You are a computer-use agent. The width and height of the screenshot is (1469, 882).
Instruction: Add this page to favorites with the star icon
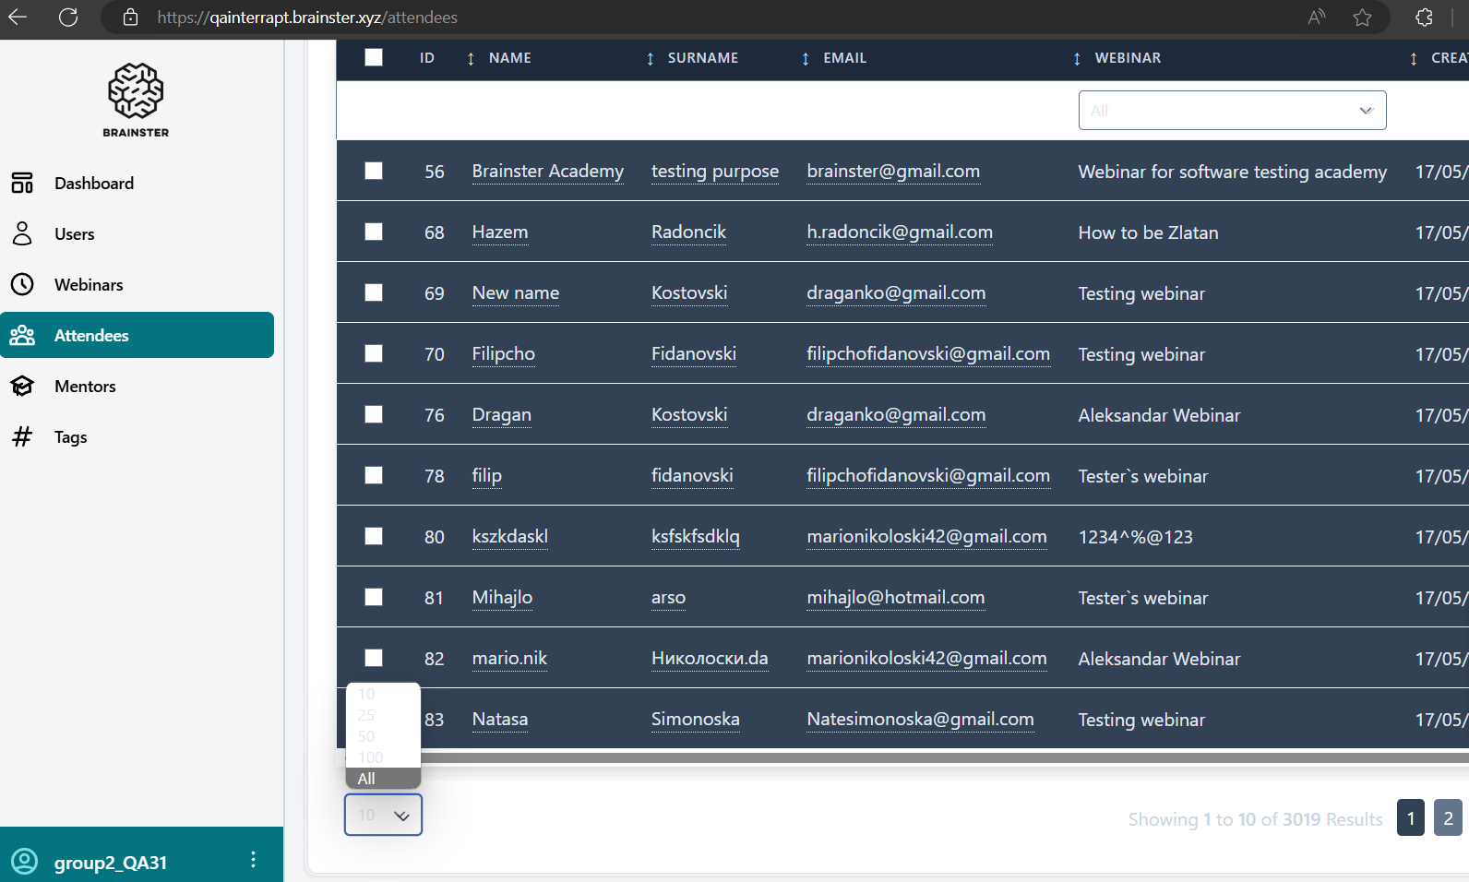pyautogui.click(x=1362, y=18)
